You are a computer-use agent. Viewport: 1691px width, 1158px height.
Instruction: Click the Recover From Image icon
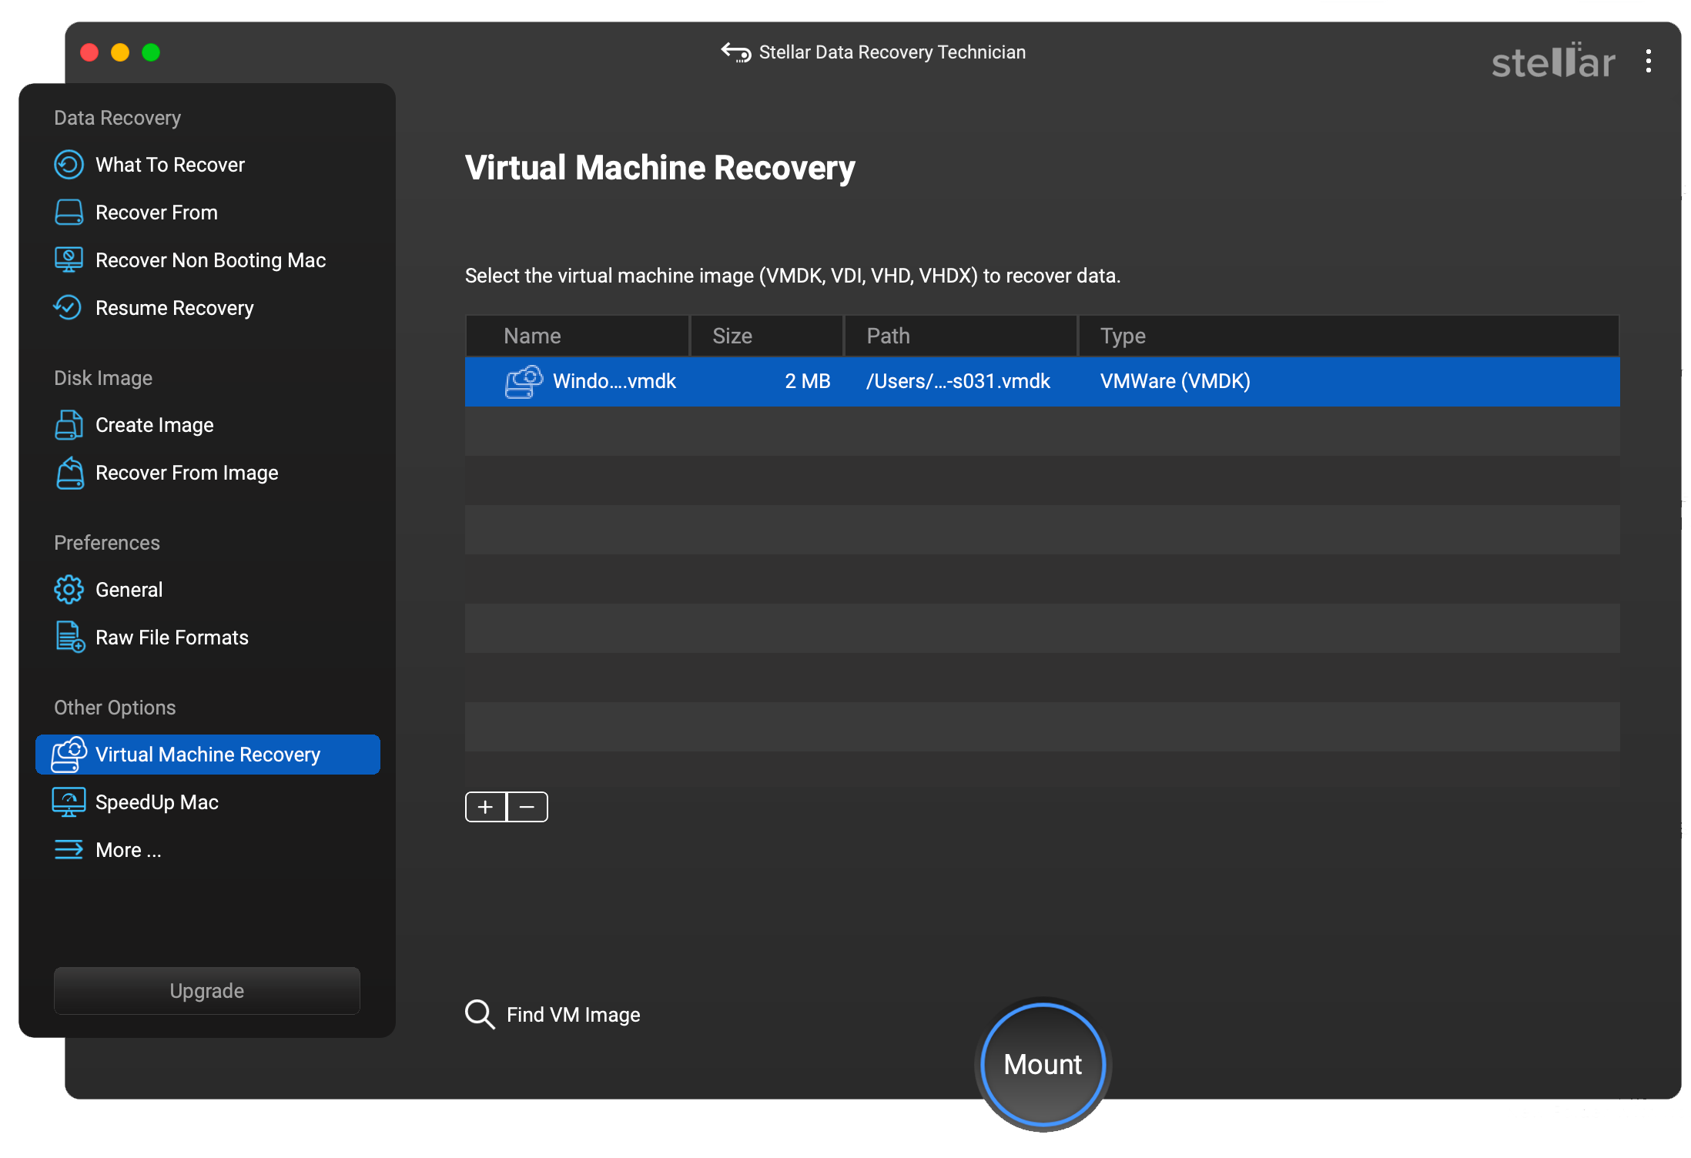click(68, 473)
